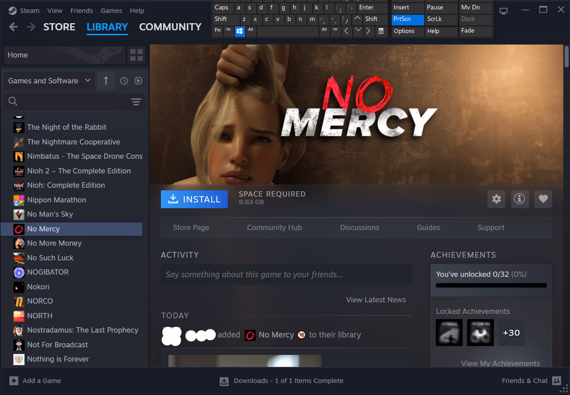Image resolution: width=570 pixels, height=395 pixels.
Task: Click the blue INSTALL button
Action: coord(194,199)
